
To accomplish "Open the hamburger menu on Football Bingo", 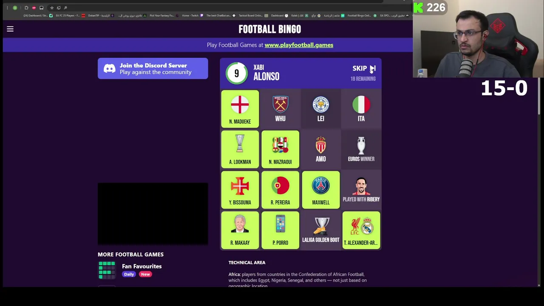I will coord(10,29).
